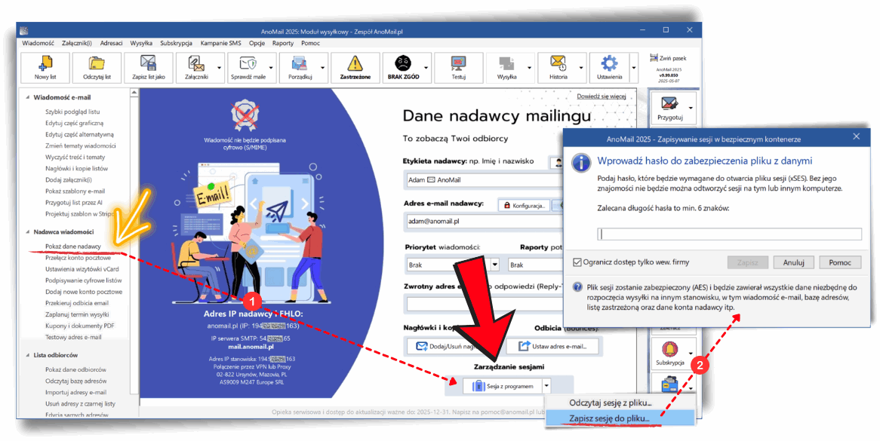Click the Pomoc button in the dialog
Viewport: 880px width, 441px height.
pos(839,262)
